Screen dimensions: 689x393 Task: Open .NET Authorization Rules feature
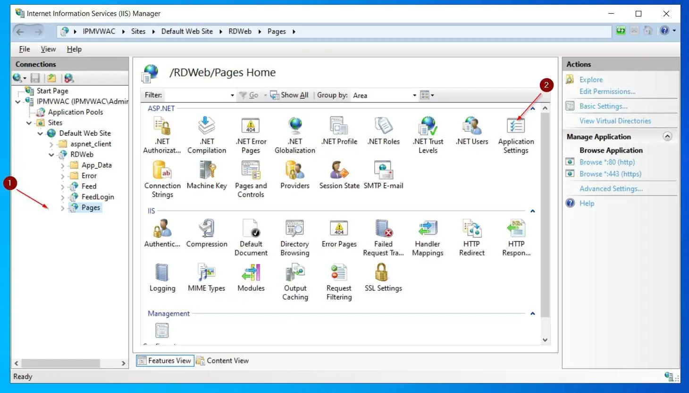click(x=162, y=135)
